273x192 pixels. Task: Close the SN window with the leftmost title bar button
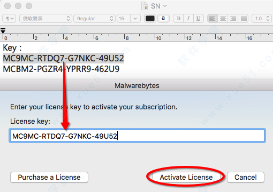(x=7, y=6)
